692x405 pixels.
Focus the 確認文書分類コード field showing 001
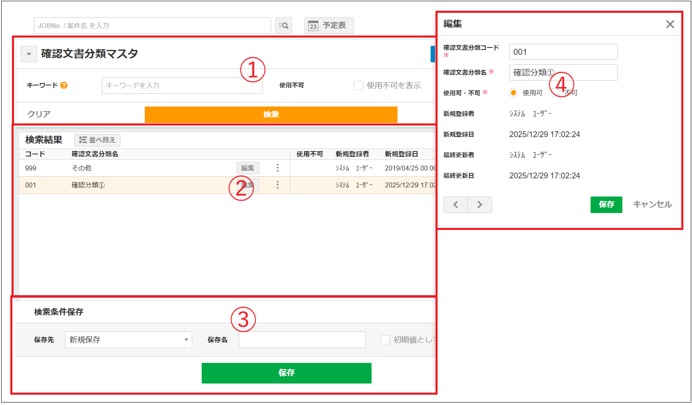pyautogui.click(x=563, y=52)
